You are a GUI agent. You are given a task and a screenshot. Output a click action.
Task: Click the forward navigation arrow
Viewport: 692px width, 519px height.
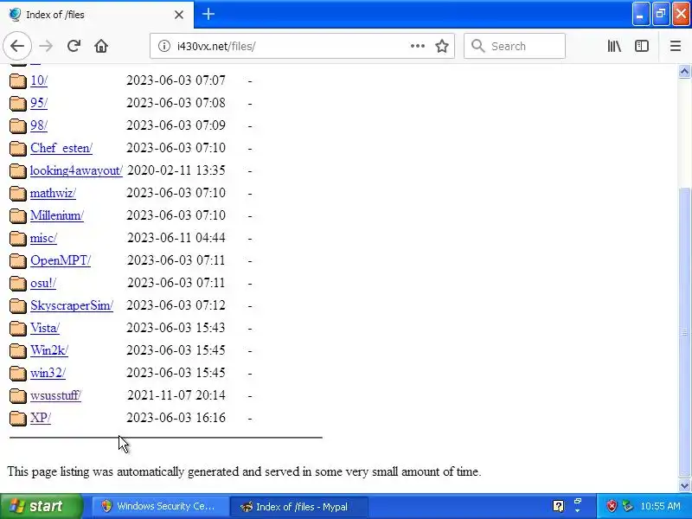tap(46, 46)
